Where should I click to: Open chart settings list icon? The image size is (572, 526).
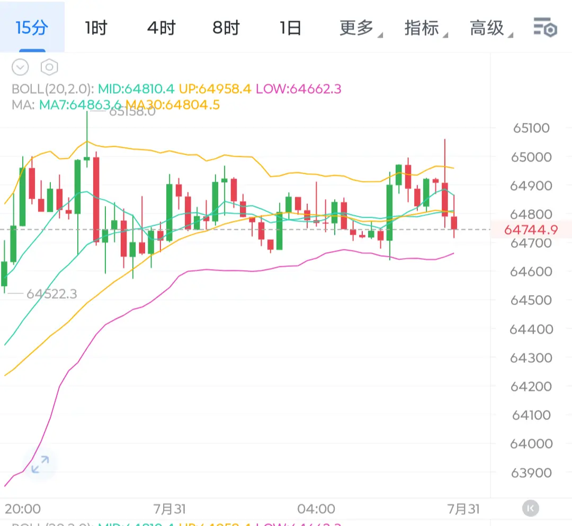[x=545, y=28]
